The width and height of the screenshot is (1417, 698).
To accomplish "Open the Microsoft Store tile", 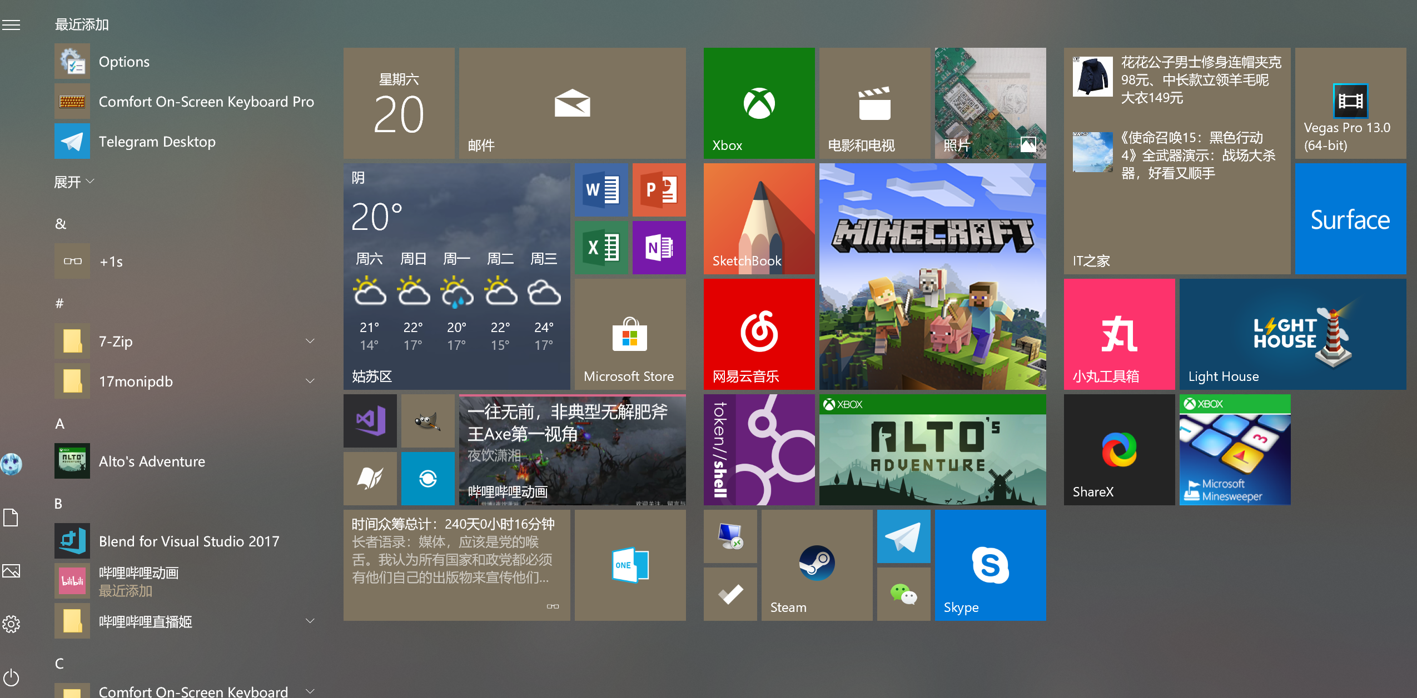I will point(630,334).
